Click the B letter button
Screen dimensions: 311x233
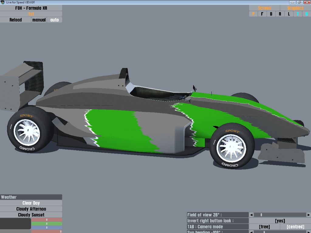click(x=271, y=14)
